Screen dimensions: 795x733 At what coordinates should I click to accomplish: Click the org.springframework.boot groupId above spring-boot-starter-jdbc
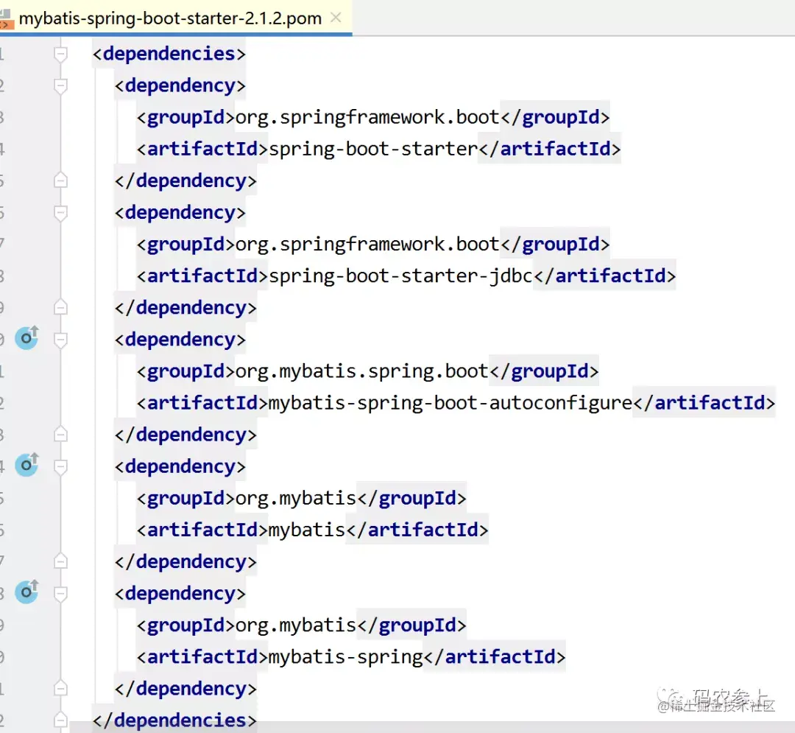point(367,245)
